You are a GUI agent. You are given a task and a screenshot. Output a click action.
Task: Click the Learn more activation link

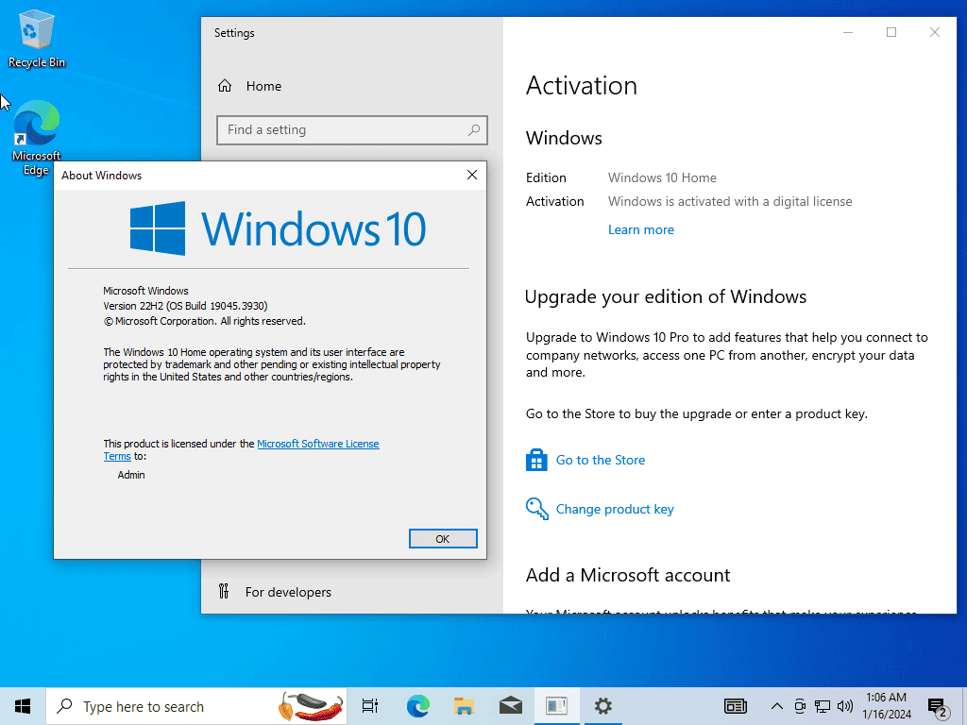[641, 230]
